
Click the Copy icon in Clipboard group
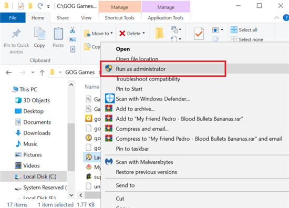39,34
